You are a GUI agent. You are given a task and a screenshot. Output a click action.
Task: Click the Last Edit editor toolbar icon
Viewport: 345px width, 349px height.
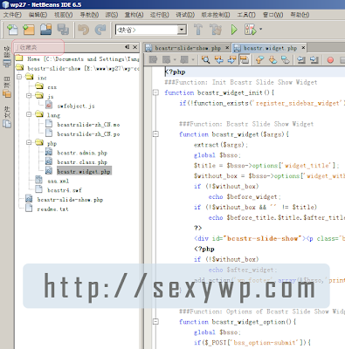coord(153,60)
